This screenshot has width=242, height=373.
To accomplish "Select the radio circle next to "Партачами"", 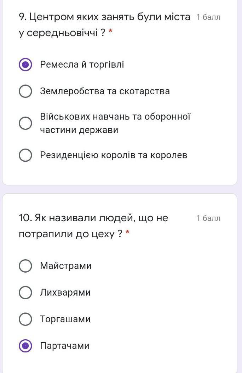I will 25,346.
